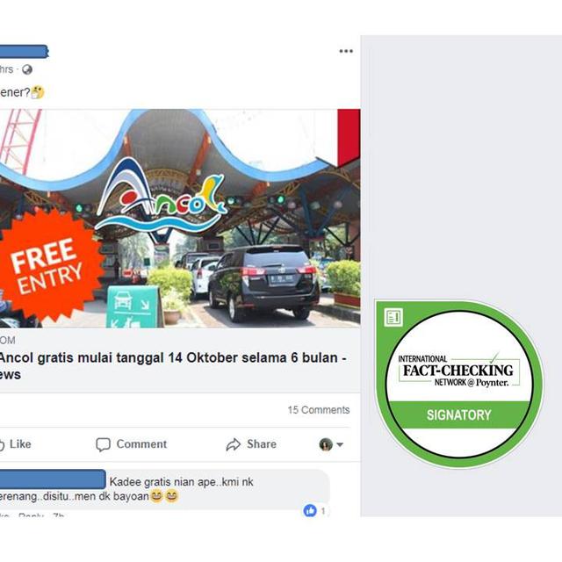This screenshot has width=562, height=562.
Task: Click the small document icon on badge
Action: (393, 317)
